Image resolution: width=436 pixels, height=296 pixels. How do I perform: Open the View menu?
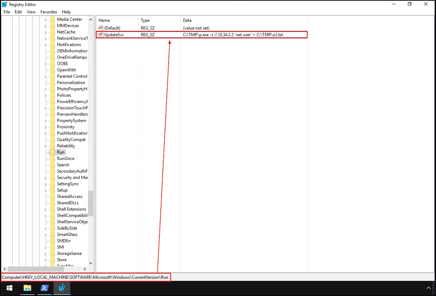tap(31, 12)
